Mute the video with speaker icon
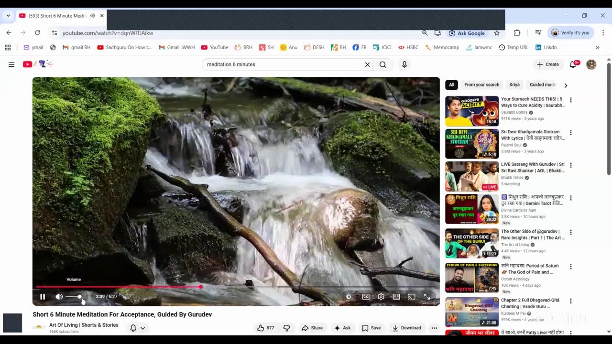612x344 pixels. (59, 297)
